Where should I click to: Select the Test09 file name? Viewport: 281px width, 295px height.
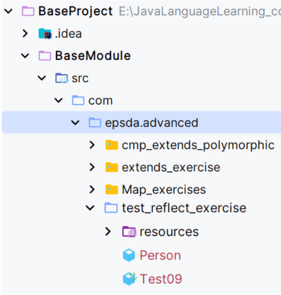tap(161, 279)
